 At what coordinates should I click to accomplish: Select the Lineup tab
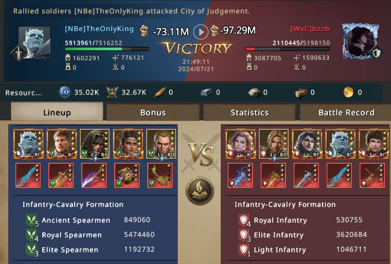[x=57, y=112]
